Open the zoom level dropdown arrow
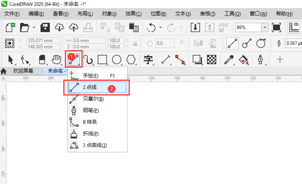 265,27
